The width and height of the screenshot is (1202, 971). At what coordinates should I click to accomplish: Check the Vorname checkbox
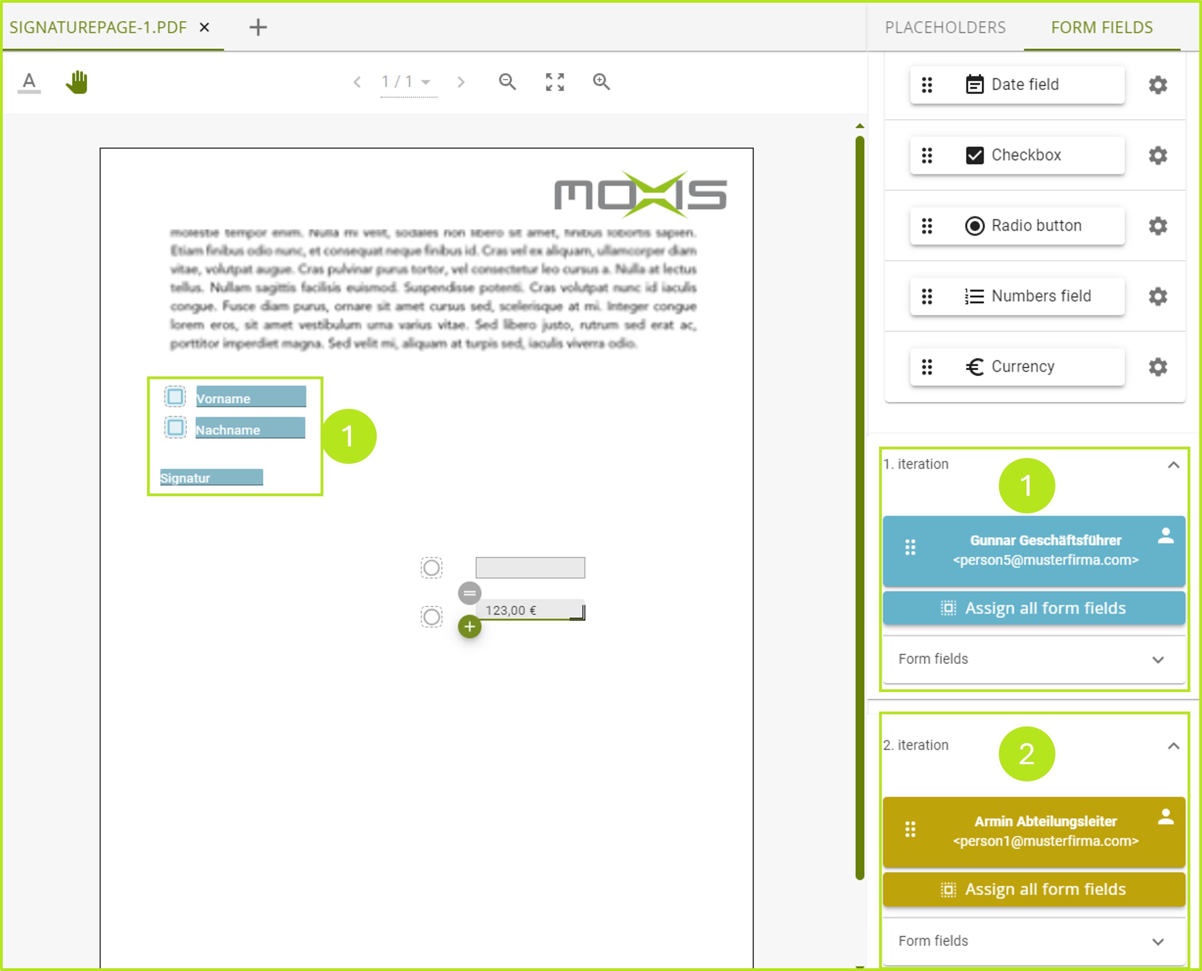coord(175,397)
